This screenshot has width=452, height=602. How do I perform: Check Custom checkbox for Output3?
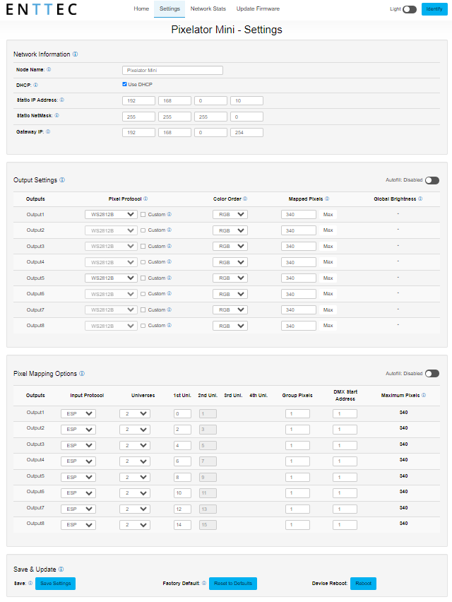tap(143, 247)
